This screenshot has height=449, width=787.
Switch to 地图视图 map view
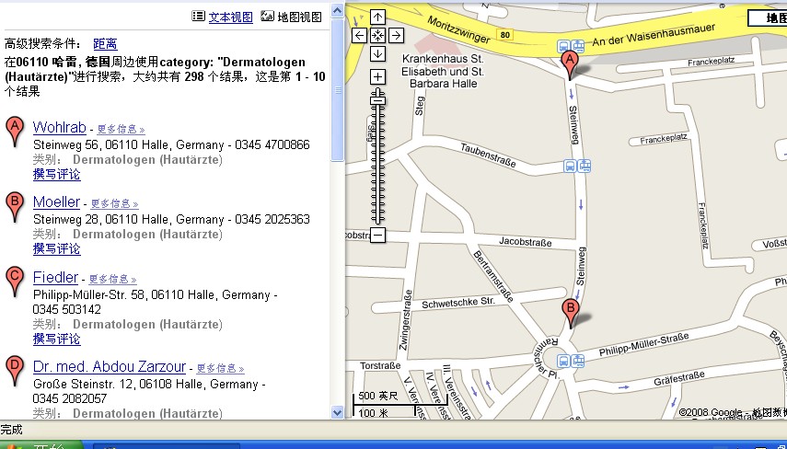300,17
